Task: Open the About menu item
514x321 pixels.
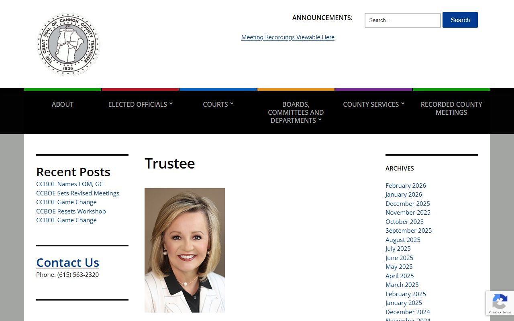Action: click(x=63, y=104)
